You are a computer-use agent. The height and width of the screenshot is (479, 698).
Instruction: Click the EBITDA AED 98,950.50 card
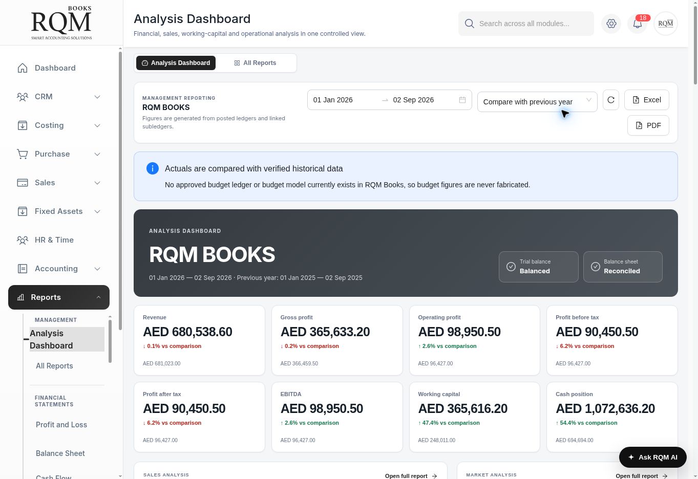tap(337, 417)
